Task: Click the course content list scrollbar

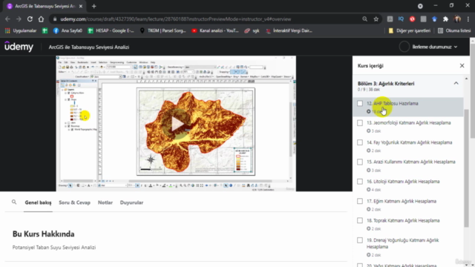Action: pos(466,168)
